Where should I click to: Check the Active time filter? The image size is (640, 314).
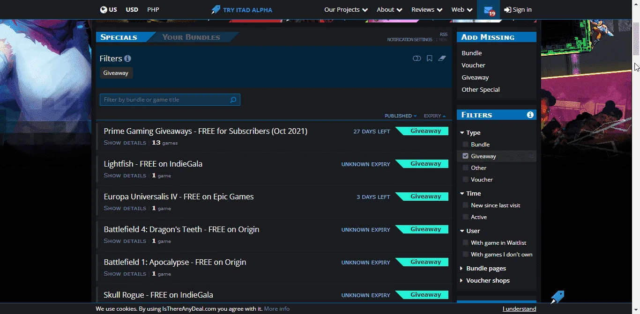(x=465, y=217)
